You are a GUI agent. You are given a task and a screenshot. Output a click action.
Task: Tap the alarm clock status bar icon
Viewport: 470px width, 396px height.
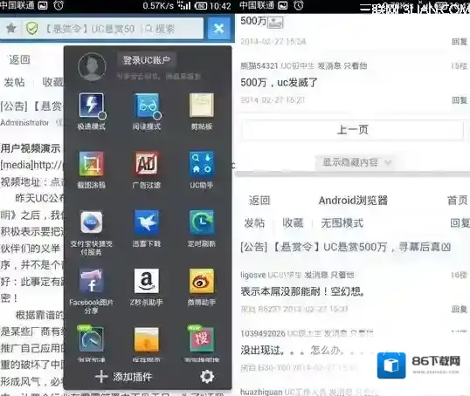(x=59, y=5)
